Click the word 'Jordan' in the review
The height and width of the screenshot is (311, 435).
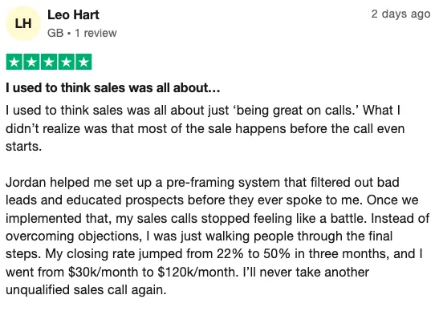click(26, 183)
